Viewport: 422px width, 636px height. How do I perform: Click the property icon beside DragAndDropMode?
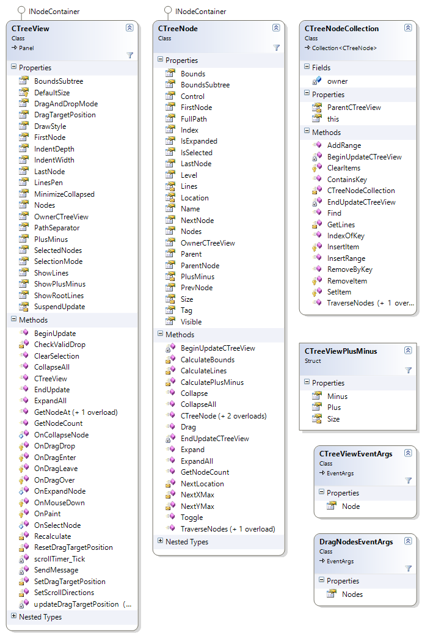[x=24, y=103]
